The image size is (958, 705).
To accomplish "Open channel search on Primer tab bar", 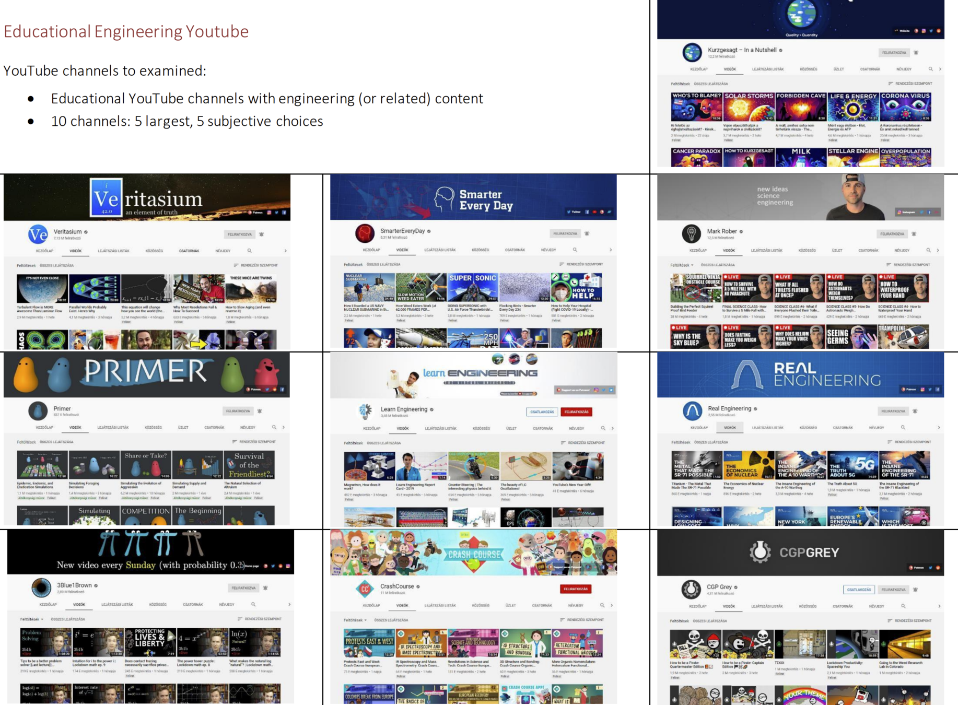I will [x=274, y=427].
